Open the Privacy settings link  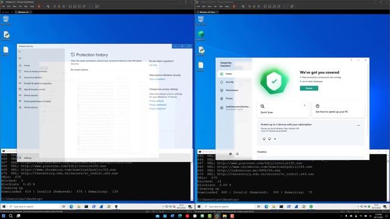point(157,101)
